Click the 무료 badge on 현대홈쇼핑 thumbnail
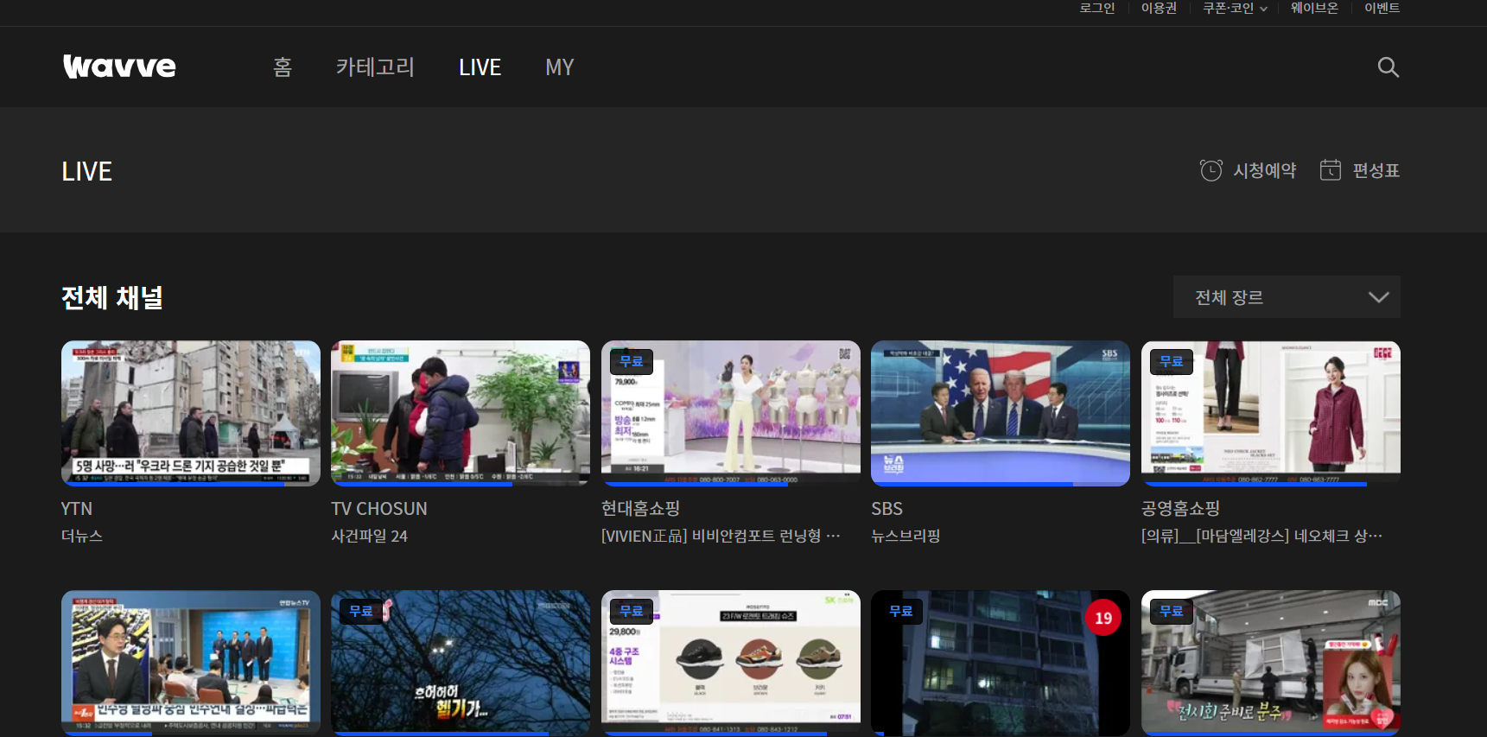 (631, 361)
